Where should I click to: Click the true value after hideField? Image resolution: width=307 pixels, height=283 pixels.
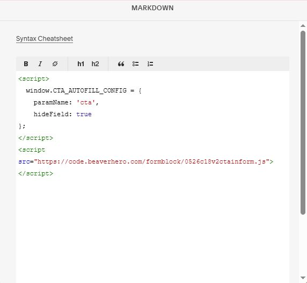[x=84, y=114]
